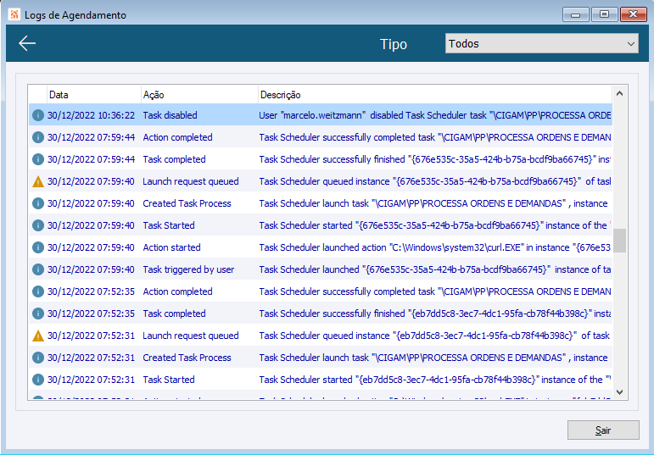Screen dimensions: 654x455
Task: Select 'Action started' at 07:59:40
Action: click(x=172, y=247)
